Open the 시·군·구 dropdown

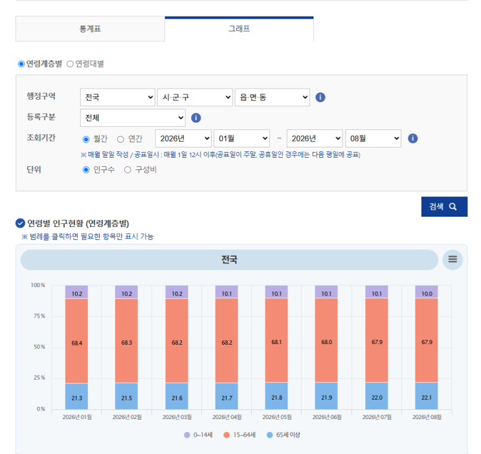coord(195,97)
